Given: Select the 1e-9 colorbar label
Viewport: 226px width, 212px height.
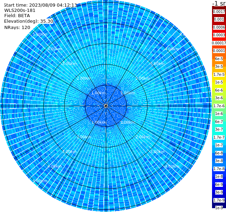Looking at the screenshot, I should (219, 208).
